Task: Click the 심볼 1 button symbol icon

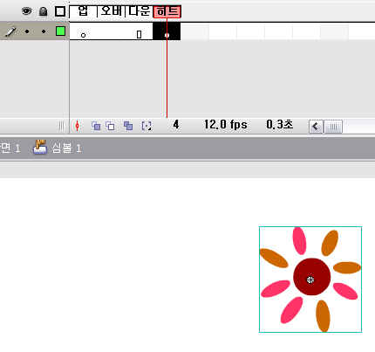Action: click(x=40, y=147)
